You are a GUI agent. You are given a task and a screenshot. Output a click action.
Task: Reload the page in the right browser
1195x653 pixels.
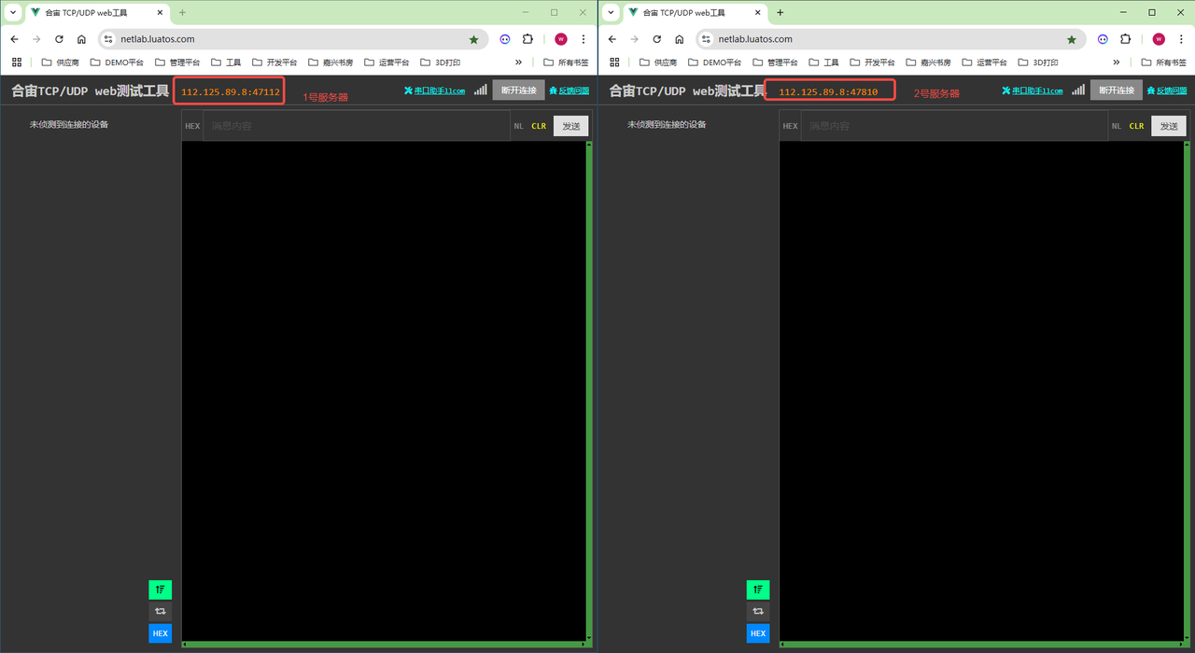click(656, 39)
